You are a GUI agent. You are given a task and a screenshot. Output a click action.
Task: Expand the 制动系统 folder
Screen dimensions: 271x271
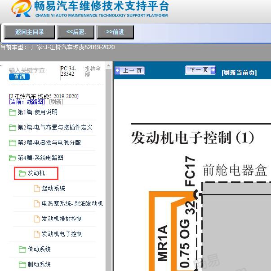pos(39,264)
